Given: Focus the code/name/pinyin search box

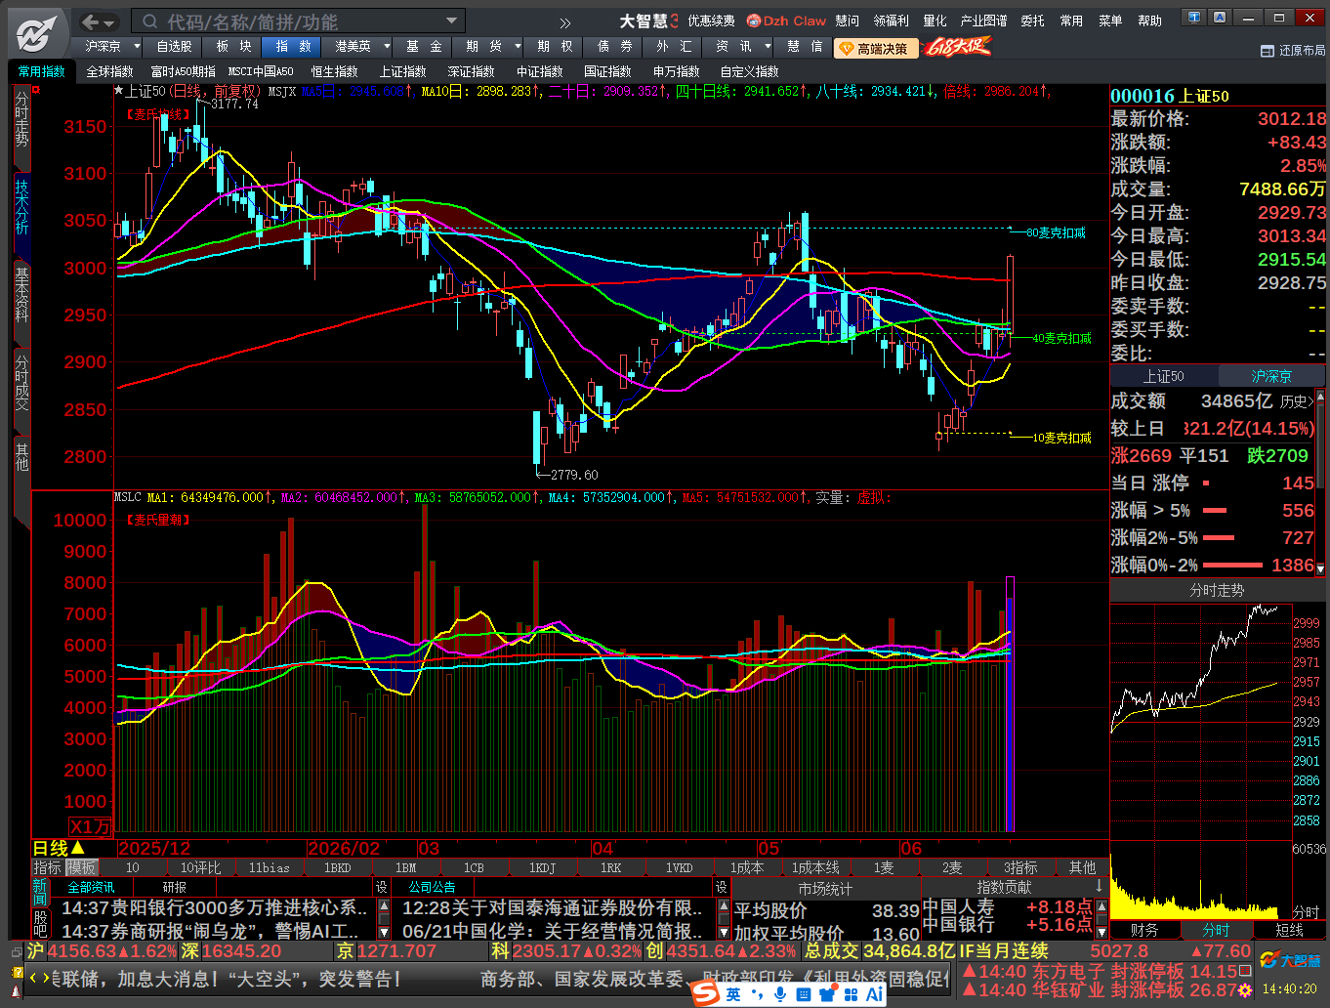Looking at the screenshot, I should click(x=293, y=21).
